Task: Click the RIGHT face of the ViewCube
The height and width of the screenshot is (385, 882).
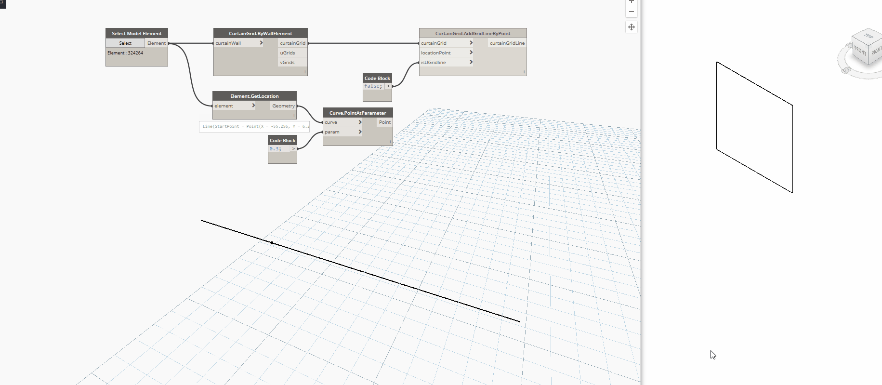Action: click(x=876, y=51)
